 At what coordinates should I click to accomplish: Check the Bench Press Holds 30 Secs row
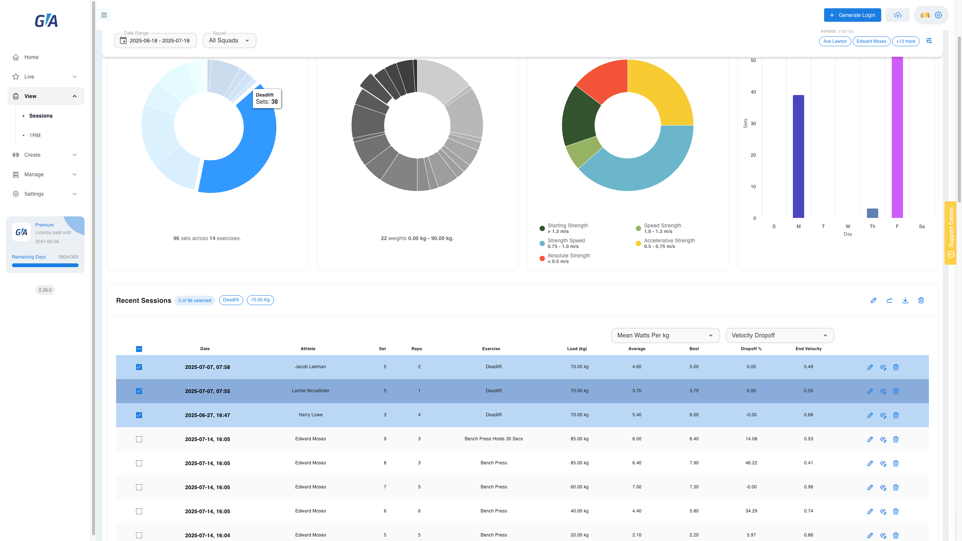tap(139, 439)
